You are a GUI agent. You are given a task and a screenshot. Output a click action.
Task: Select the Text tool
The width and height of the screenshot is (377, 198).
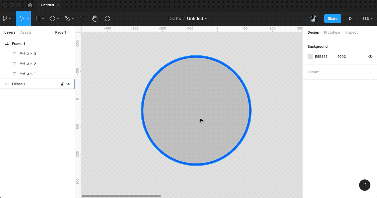(82, 19)
